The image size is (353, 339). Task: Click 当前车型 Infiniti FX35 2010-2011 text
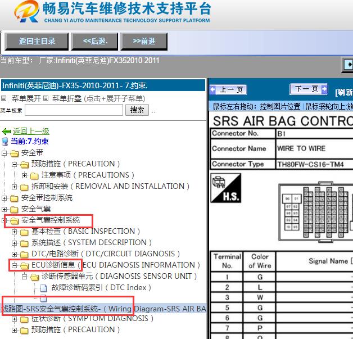[80, 60]
